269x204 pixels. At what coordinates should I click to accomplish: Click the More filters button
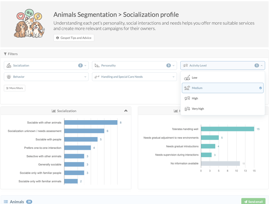(x=15, y=88)
